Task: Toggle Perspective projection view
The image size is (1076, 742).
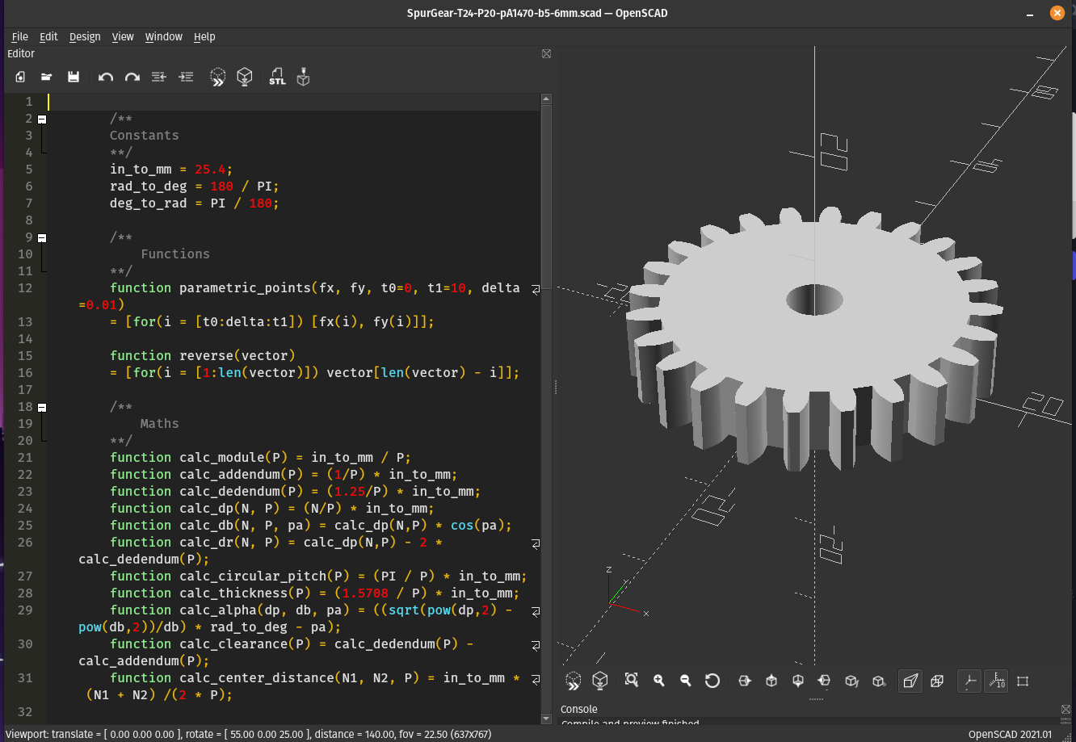Action: [x=910, y=681]
